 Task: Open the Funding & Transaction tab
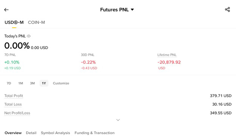point(95,133)
